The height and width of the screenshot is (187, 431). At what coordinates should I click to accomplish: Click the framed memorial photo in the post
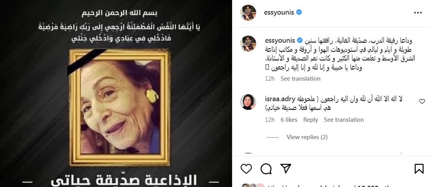click(x=119, y=108)
